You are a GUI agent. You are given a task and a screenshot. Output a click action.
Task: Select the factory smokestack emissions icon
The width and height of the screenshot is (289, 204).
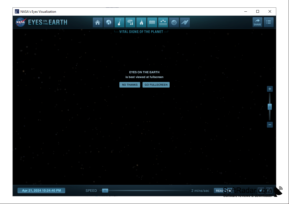tap(130, 22)
